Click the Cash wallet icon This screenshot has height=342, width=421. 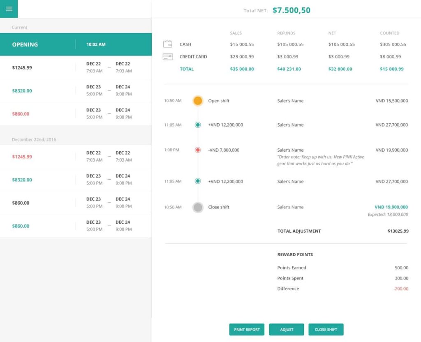point(167,44)
